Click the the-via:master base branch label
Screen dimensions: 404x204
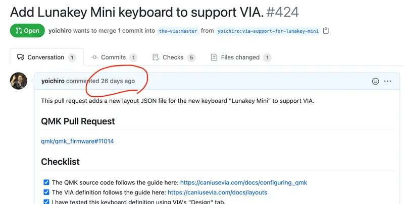click(x=178, y=31)
